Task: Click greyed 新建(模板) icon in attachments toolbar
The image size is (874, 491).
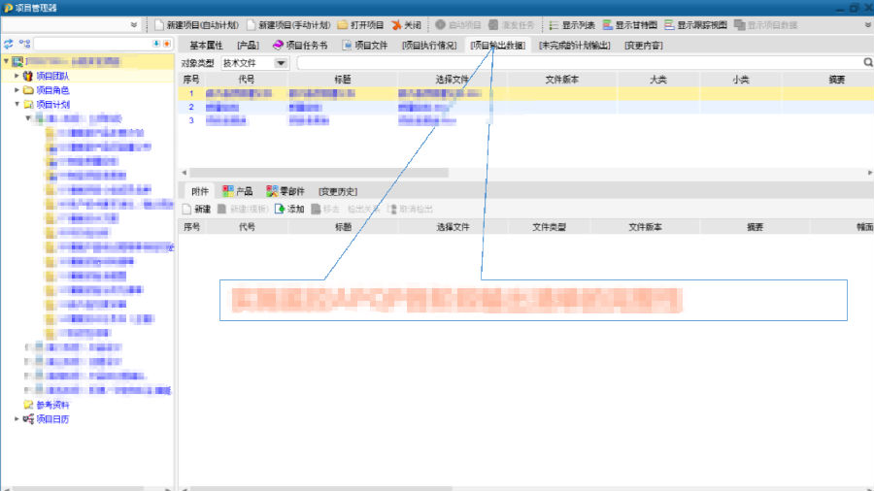Action: pos(221,209)
